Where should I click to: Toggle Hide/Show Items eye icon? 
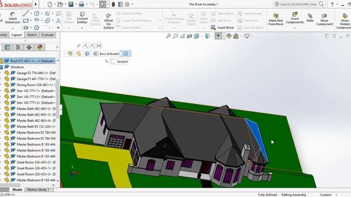tap(218, 36)
